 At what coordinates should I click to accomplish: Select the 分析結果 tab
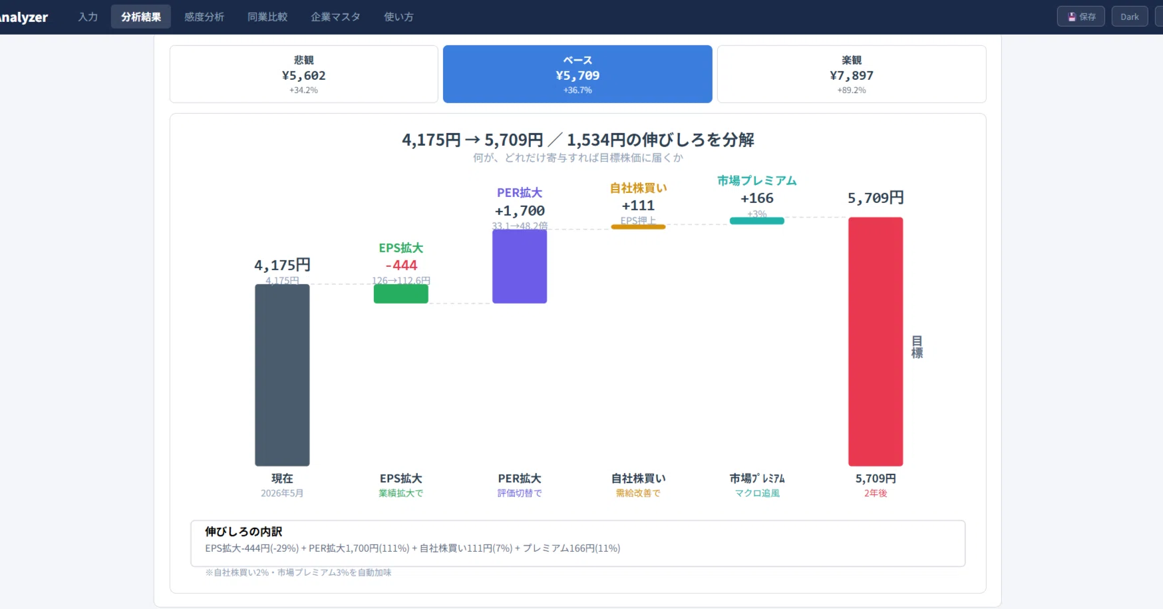point(141,17)
